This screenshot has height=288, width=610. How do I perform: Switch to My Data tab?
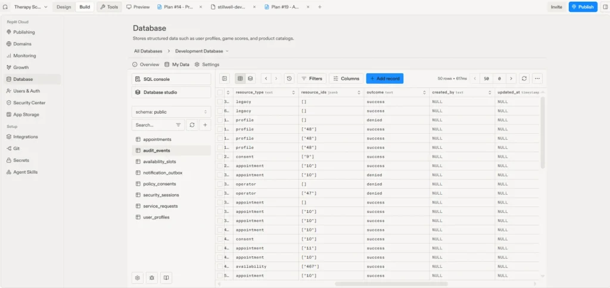click(177, 64)
